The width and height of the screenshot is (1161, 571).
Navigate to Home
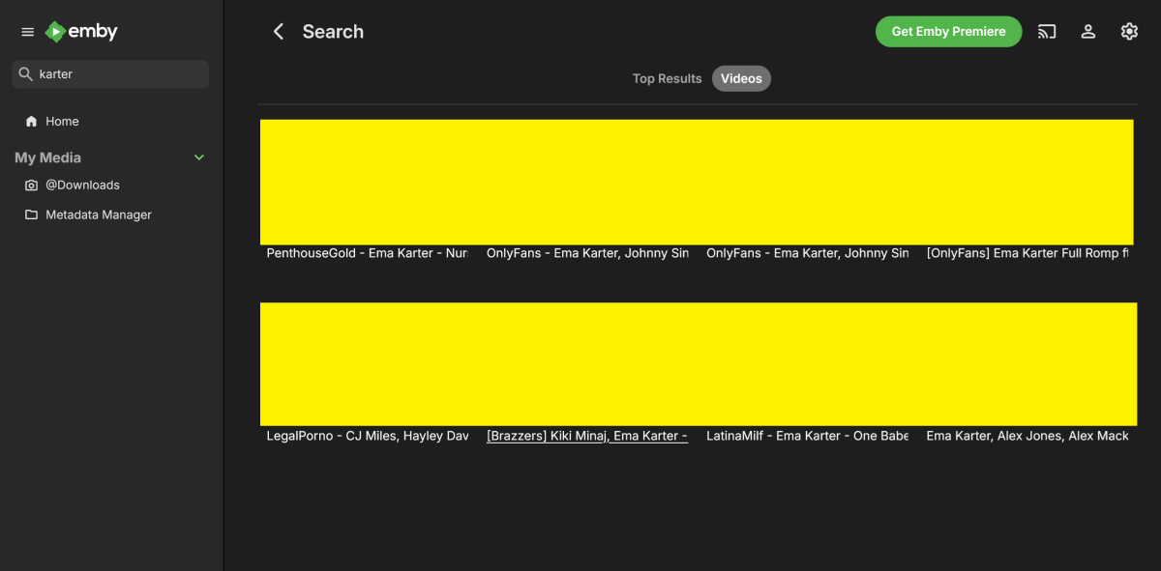coord(60,121)
